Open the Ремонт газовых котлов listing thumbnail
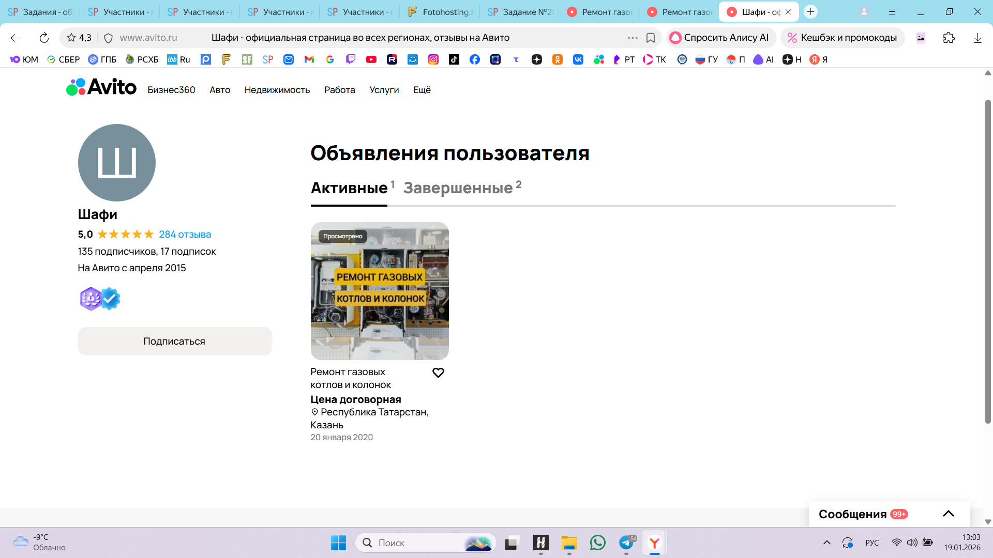 click(x=380, y=291)
